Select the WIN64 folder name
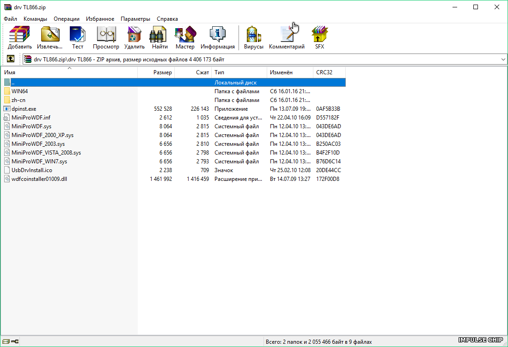Screen dimensions: 508x347 pyautogui.click(x=20, y=91)
